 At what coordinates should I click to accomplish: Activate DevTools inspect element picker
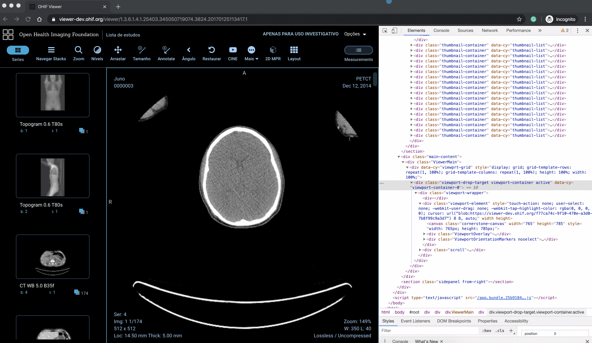point(385,30)
